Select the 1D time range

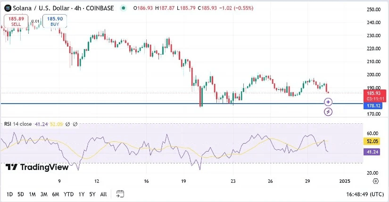[9, 194]
